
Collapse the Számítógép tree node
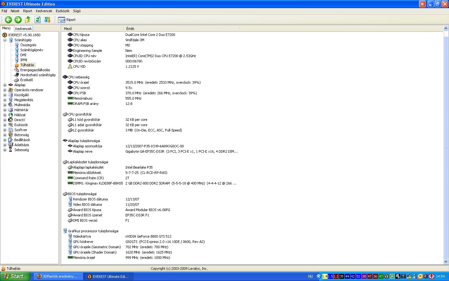click(x=5, y=40)
